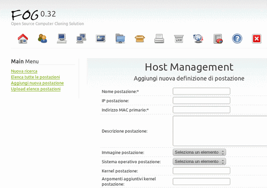Open Task Management globe icon

point(198,39)
